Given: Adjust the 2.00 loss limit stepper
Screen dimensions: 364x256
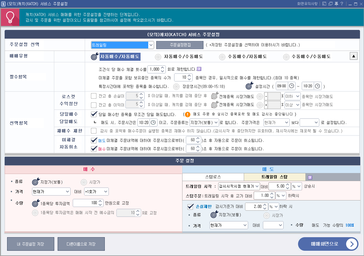Looking at the screenshot, I should point(265,207).
